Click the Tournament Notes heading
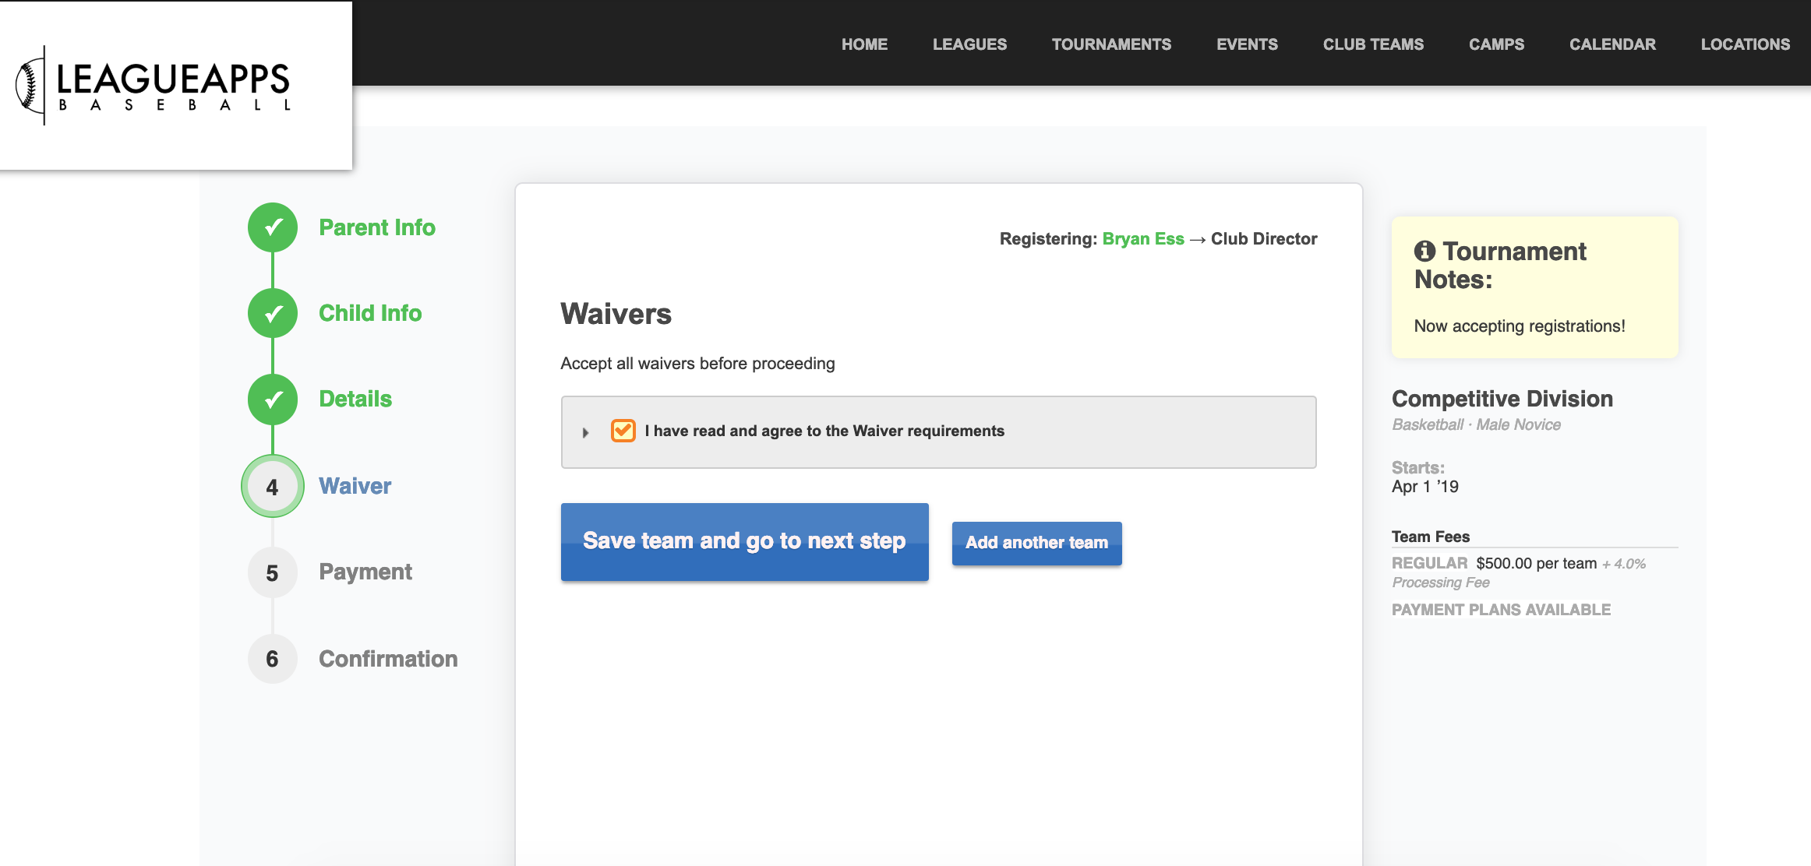Viewport: 1811px width, 866px height. click(1500, 266)
